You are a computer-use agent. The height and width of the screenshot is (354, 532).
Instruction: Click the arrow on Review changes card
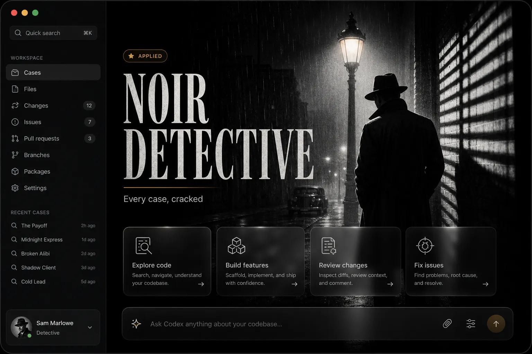pos(390,284)
